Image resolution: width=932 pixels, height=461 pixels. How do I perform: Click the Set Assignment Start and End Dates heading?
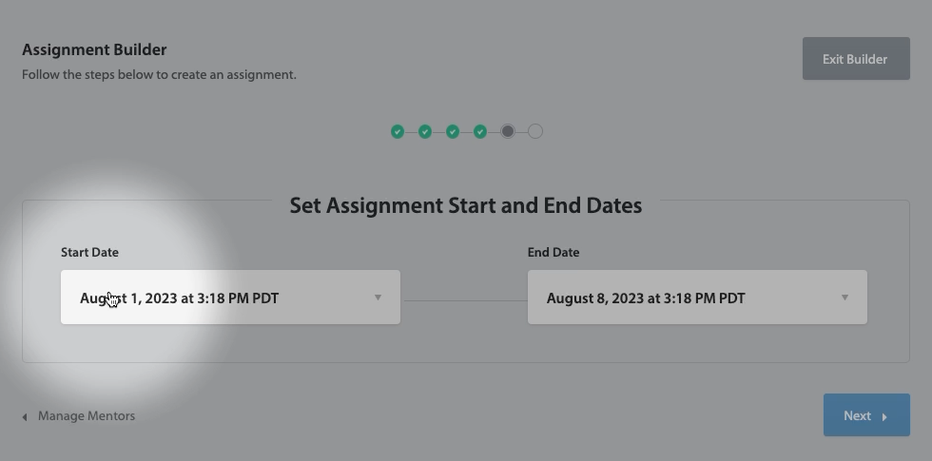point(465,205)
